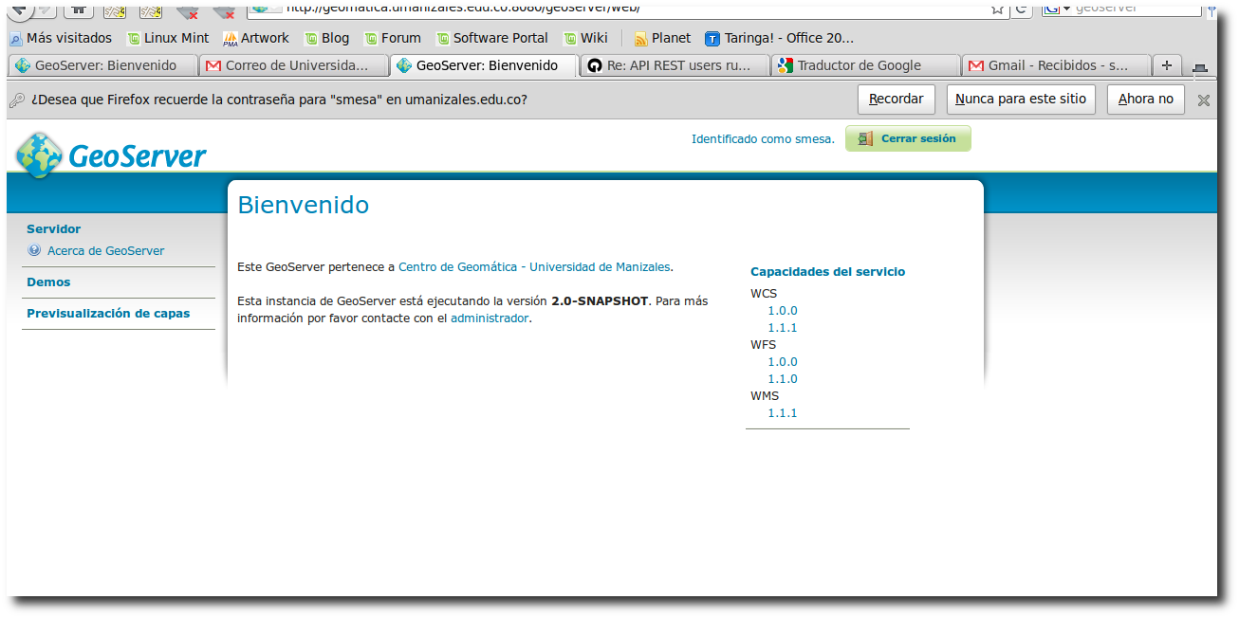Click the Acerca de GeoServer info icon
Screen dimensions: 1239x618
[x=35, y=251]
